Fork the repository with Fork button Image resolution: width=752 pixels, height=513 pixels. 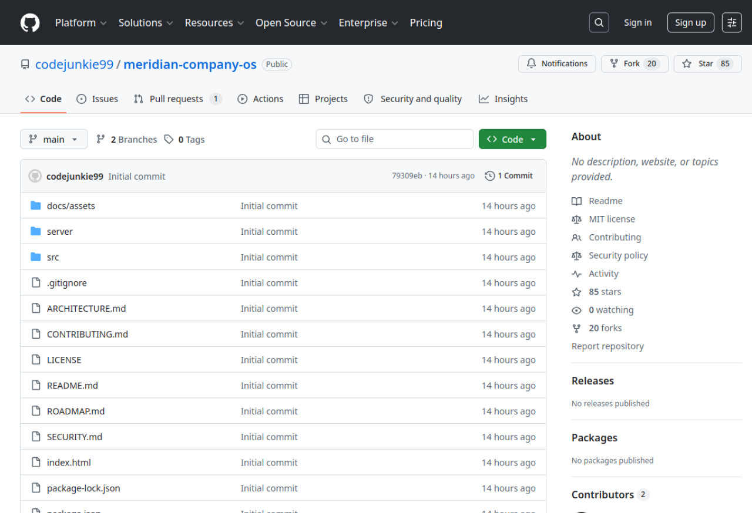click(634, 63)
